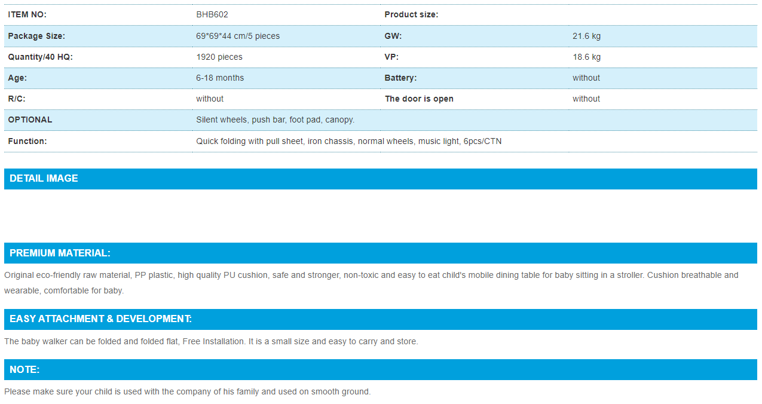Select the BHB602 item number value

click(212, 14)
